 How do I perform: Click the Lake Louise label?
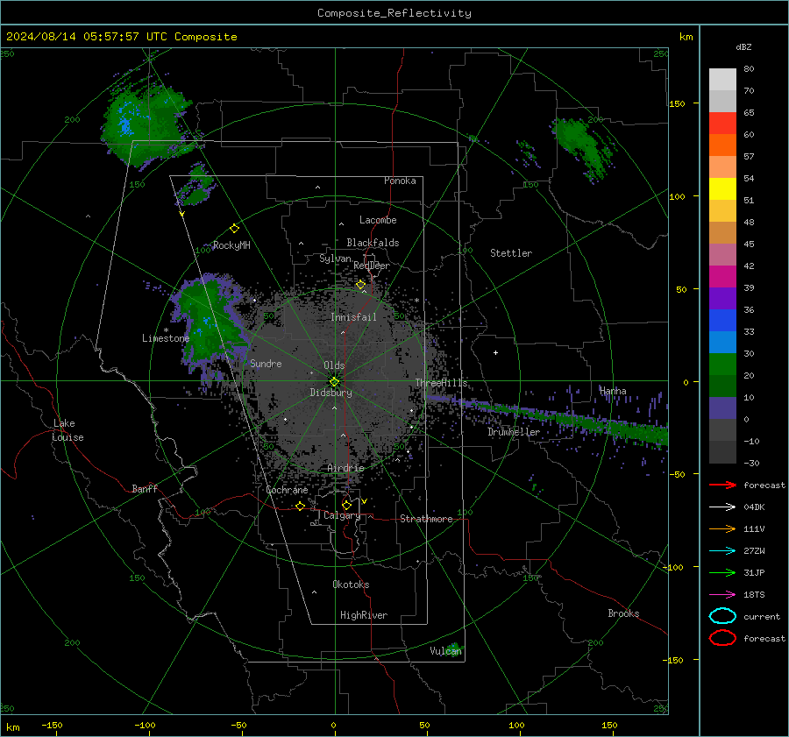pos(68,430)
